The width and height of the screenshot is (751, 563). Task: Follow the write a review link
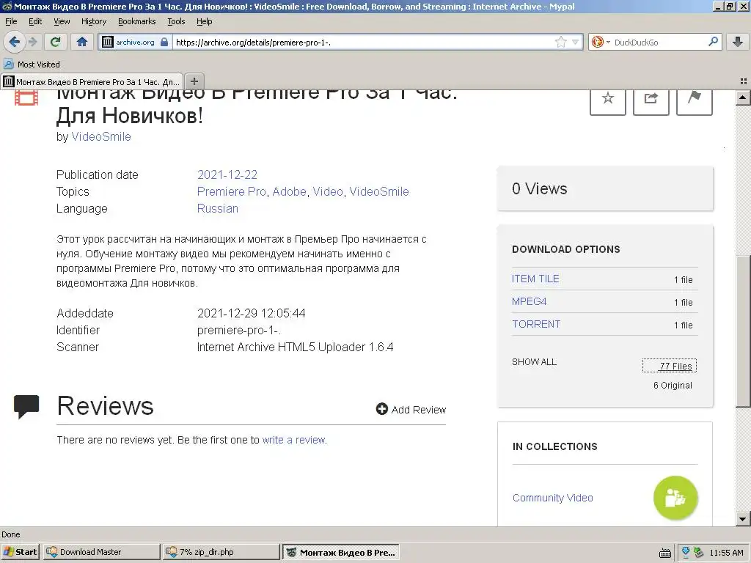293,440
